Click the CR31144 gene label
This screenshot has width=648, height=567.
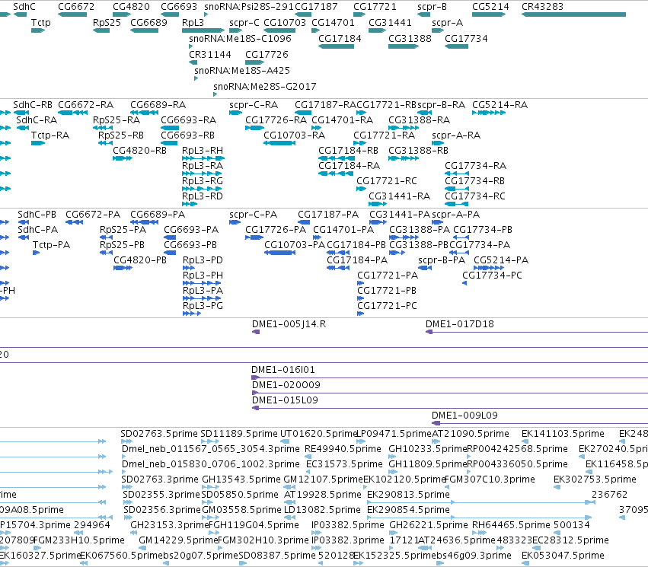pyautogui.click(x=210, y=55)
